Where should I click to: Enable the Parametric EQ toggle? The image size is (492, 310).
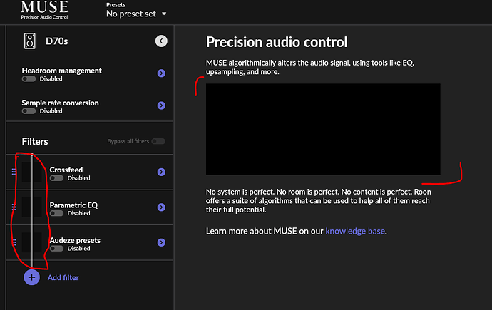56,213
